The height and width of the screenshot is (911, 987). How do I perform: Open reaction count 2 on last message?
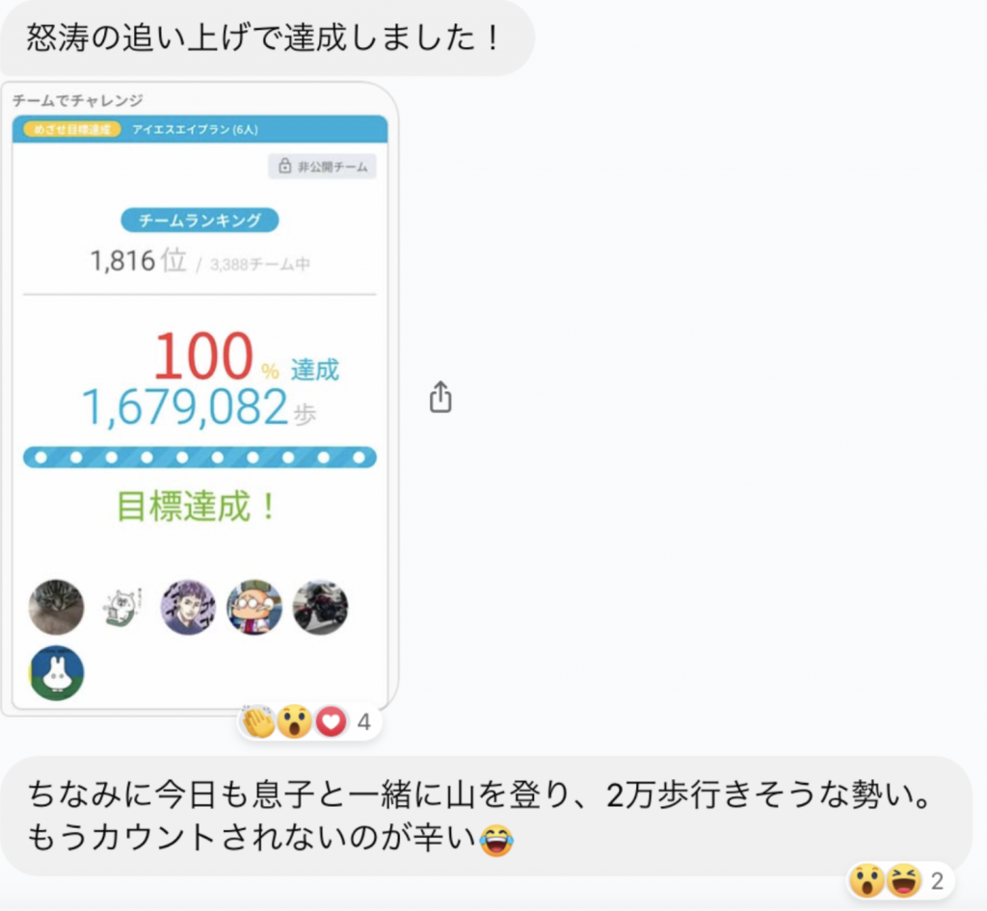(x=937, y=881)
